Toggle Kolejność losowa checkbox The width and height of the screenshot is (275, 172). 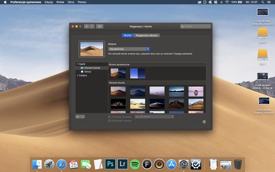(110, 120)
